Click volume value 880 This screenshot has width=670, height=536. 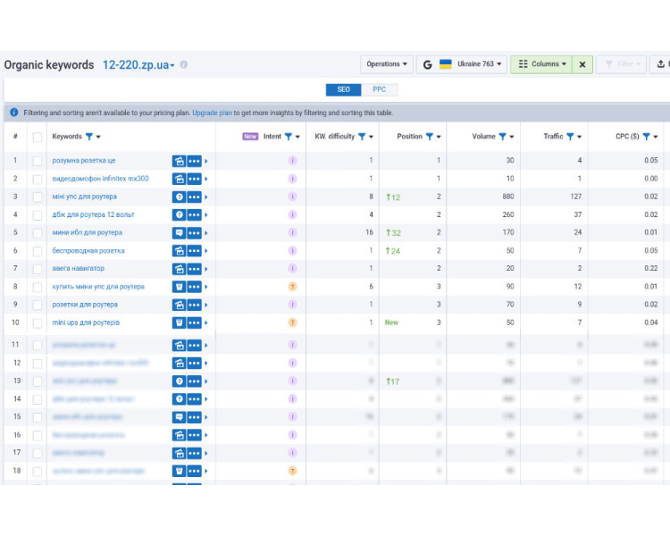(508, 197)
